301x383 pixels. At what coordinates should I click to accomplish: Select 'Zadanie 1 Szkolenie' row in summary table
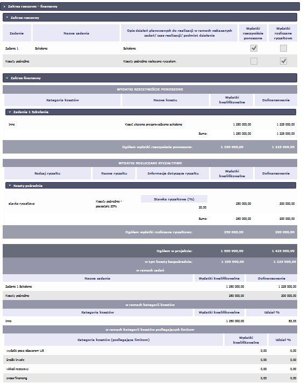pos(151,287)
